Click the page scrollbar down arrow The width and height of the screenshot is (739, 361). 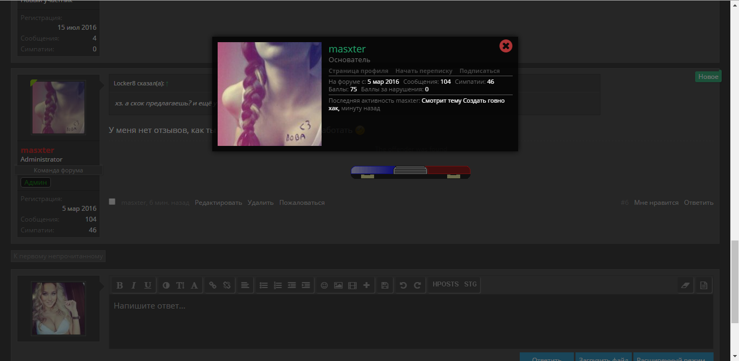tap(734, 356)
